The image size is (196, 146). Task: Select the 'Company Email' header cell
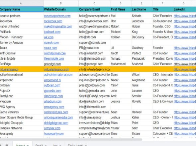(x=94, y=9)
